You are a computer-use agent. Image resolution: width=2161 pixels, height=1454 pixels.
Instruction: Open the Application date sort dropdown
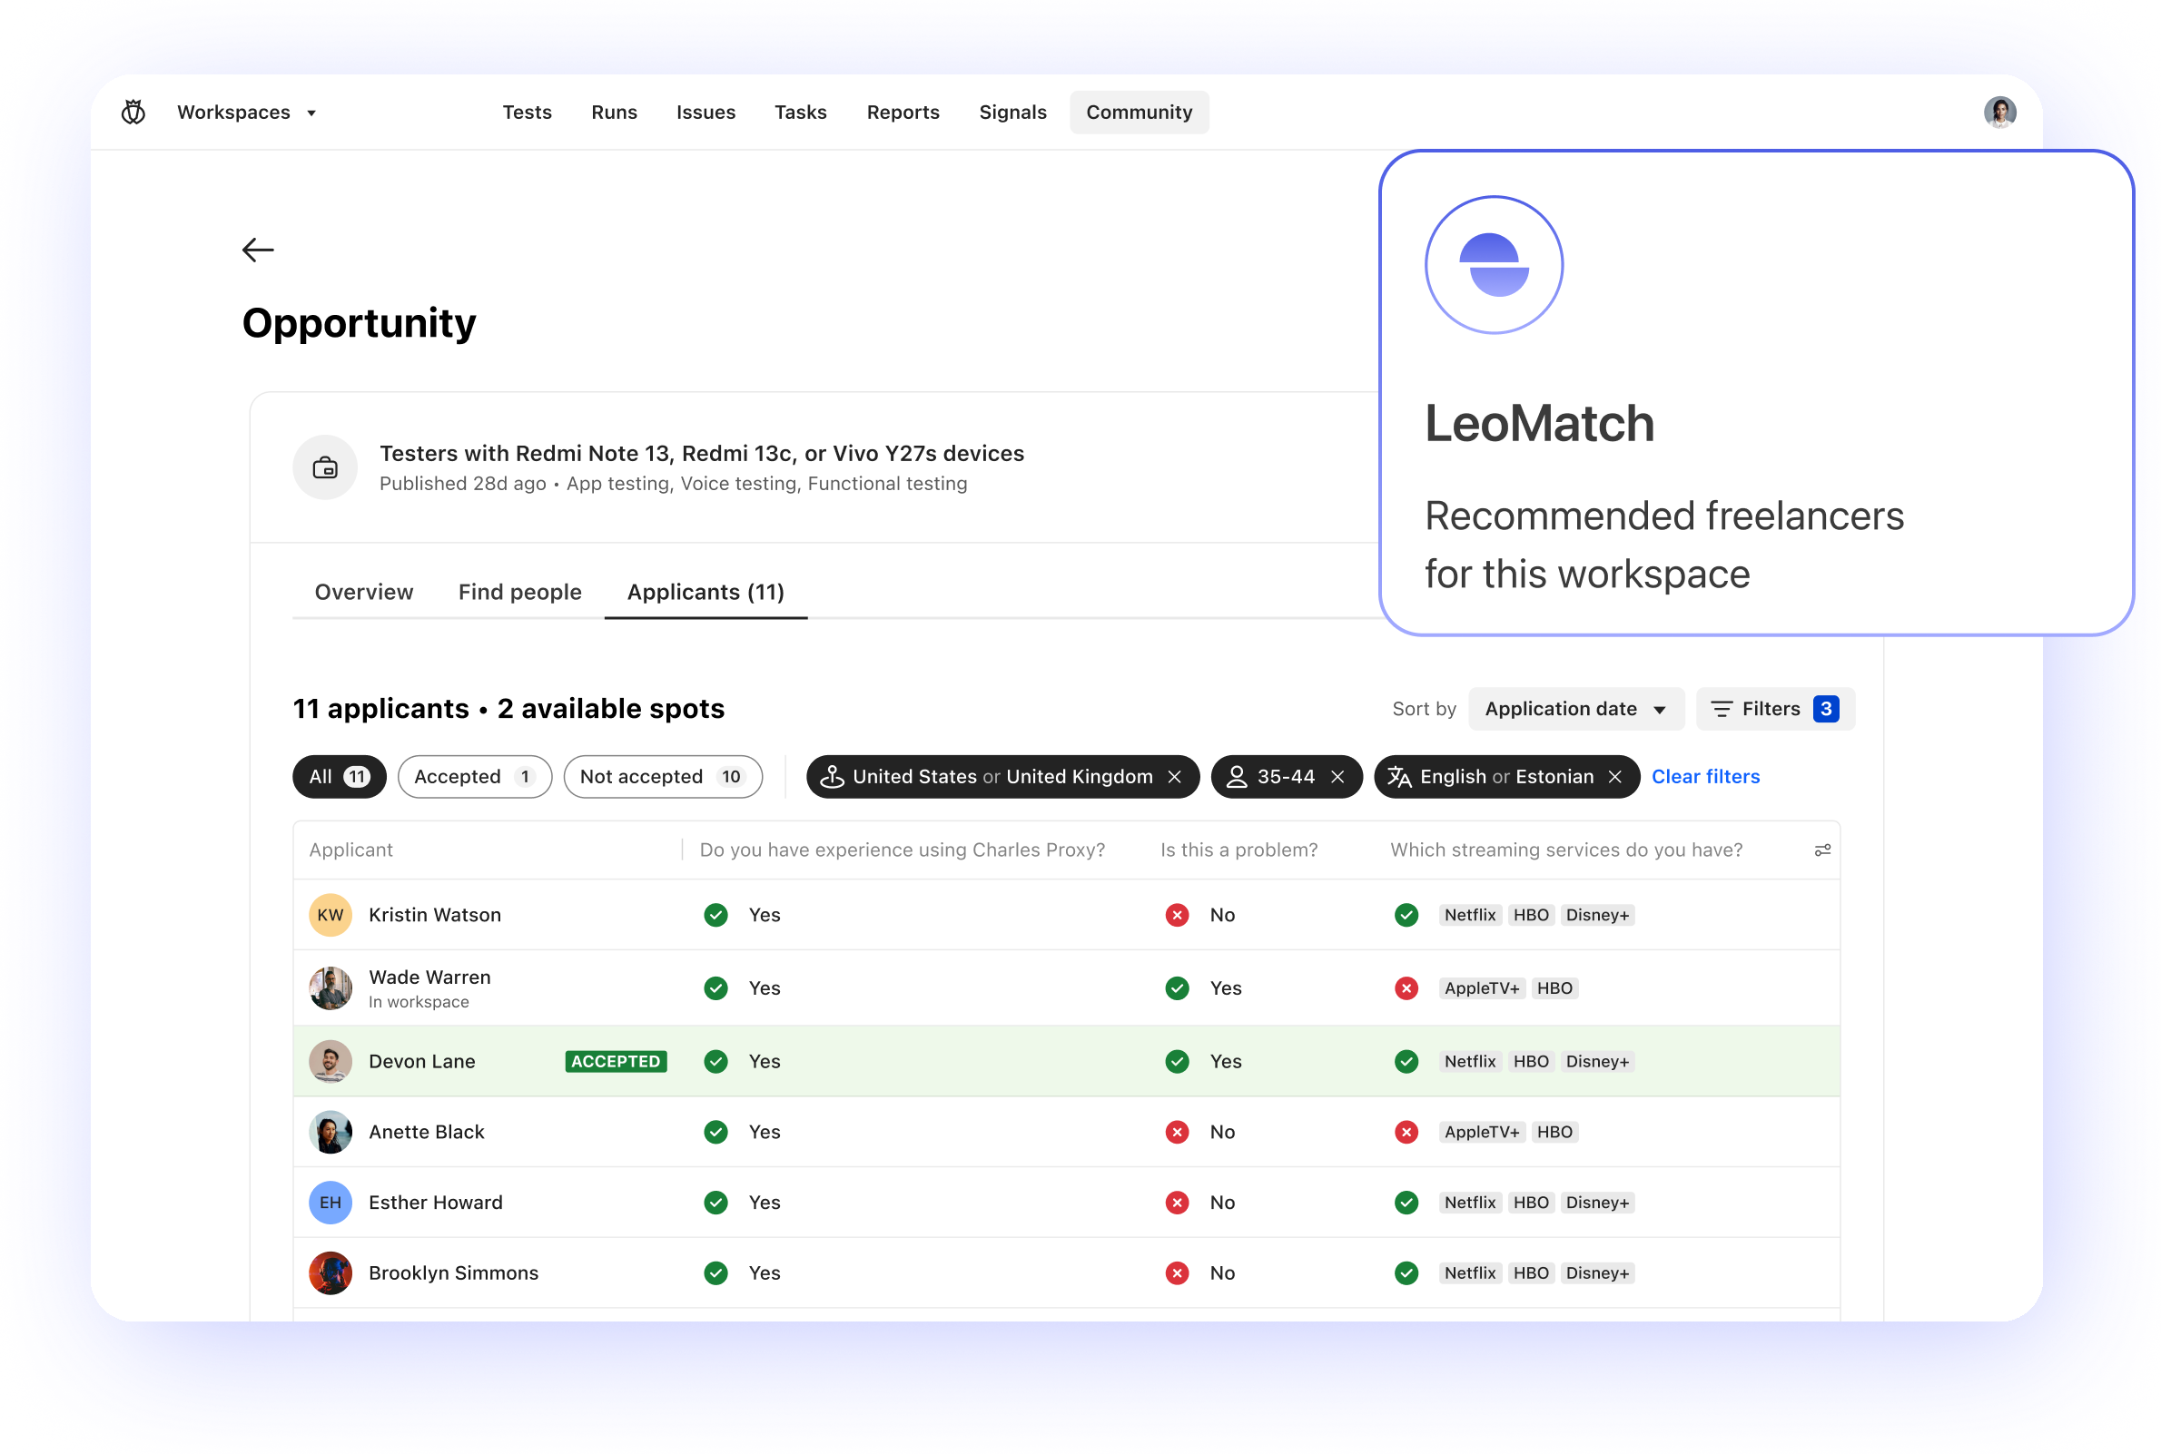pyautogui.click(x=1574, y=709)
